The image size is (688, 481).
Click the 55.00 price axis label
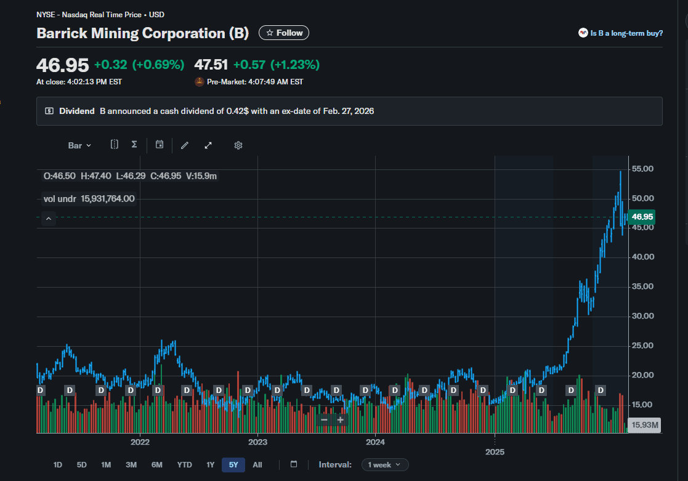642,169
